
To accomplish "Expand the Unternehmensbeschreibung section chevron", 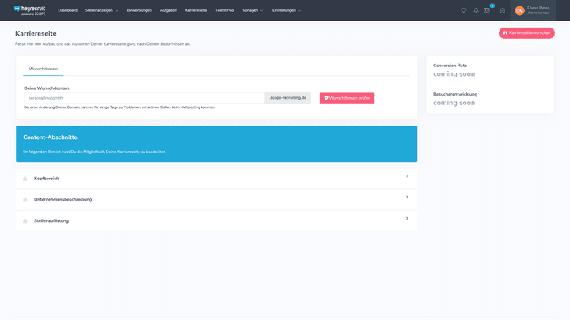I will click(407, 198).
